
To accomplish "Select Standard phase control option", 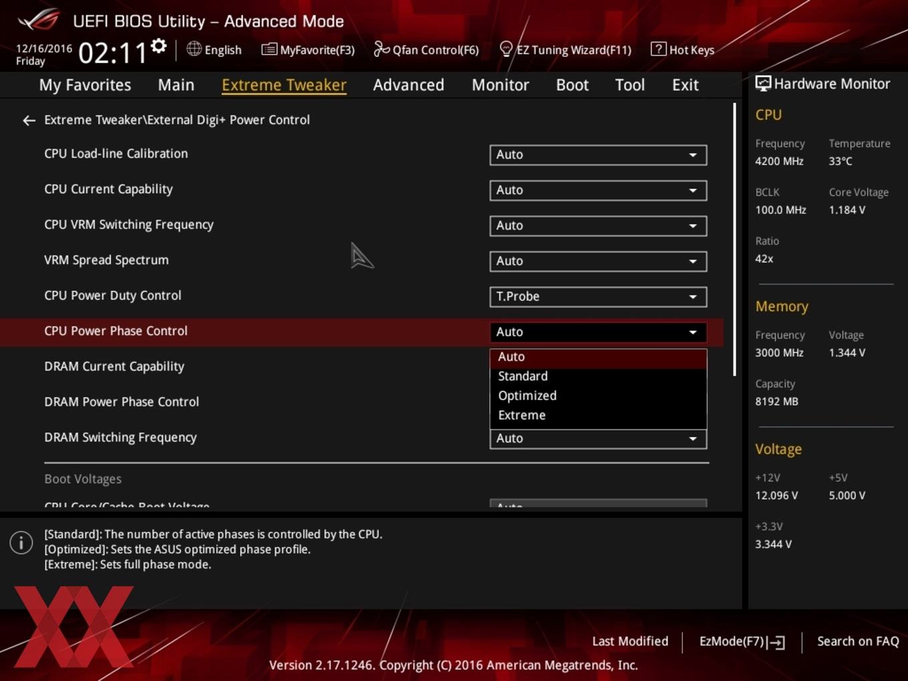I will [x=598, y=377].
